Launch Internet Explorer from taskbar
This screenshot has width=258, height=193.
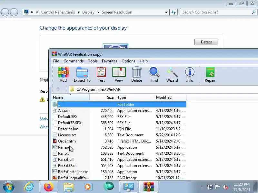[x=29, y=187]
